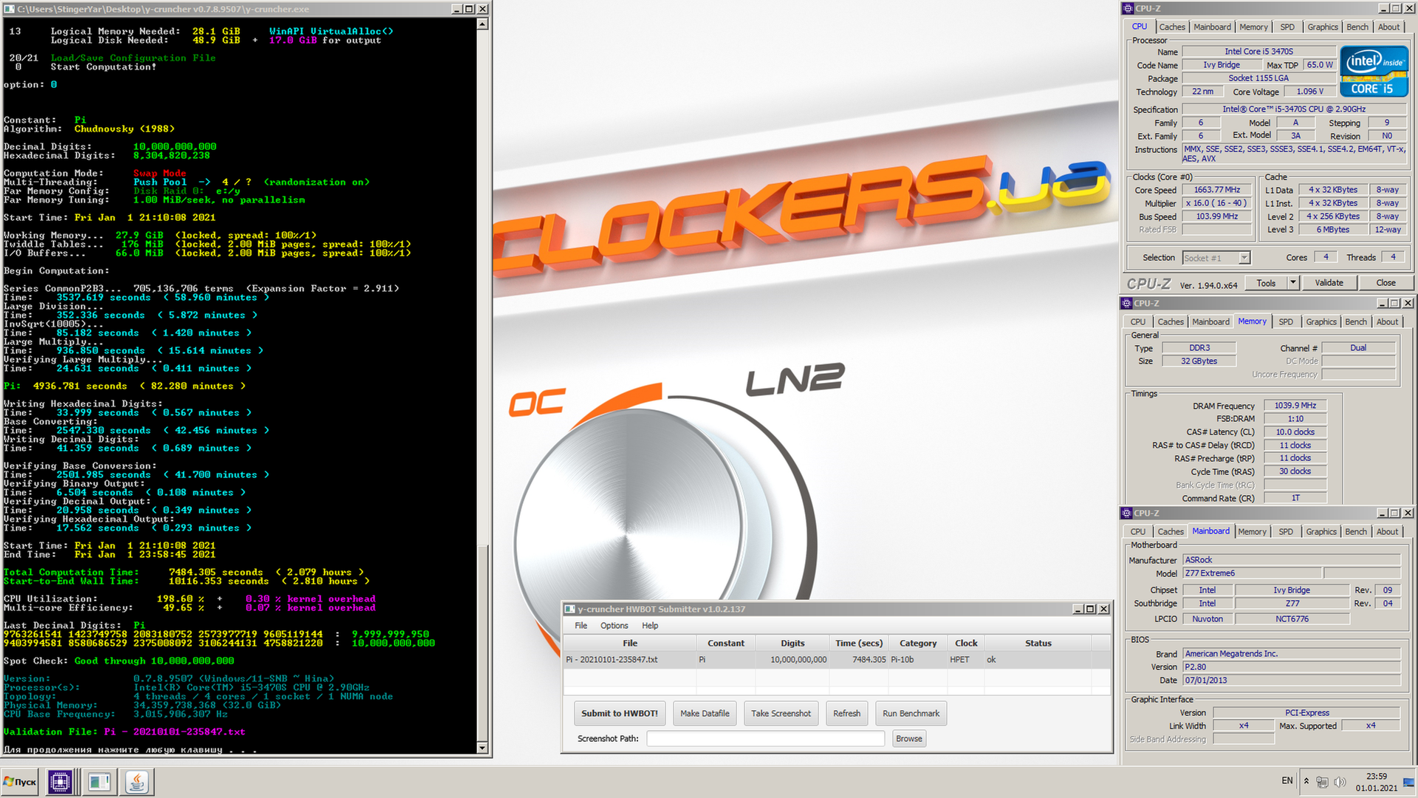Switch to Caches tab in top CPU-Z window

(x=1171, y=27)
